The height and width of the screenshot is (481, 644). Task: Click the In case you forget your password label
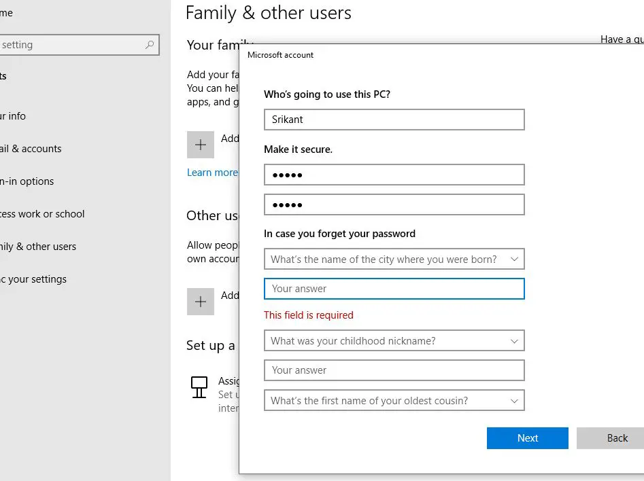coord(339,234)
